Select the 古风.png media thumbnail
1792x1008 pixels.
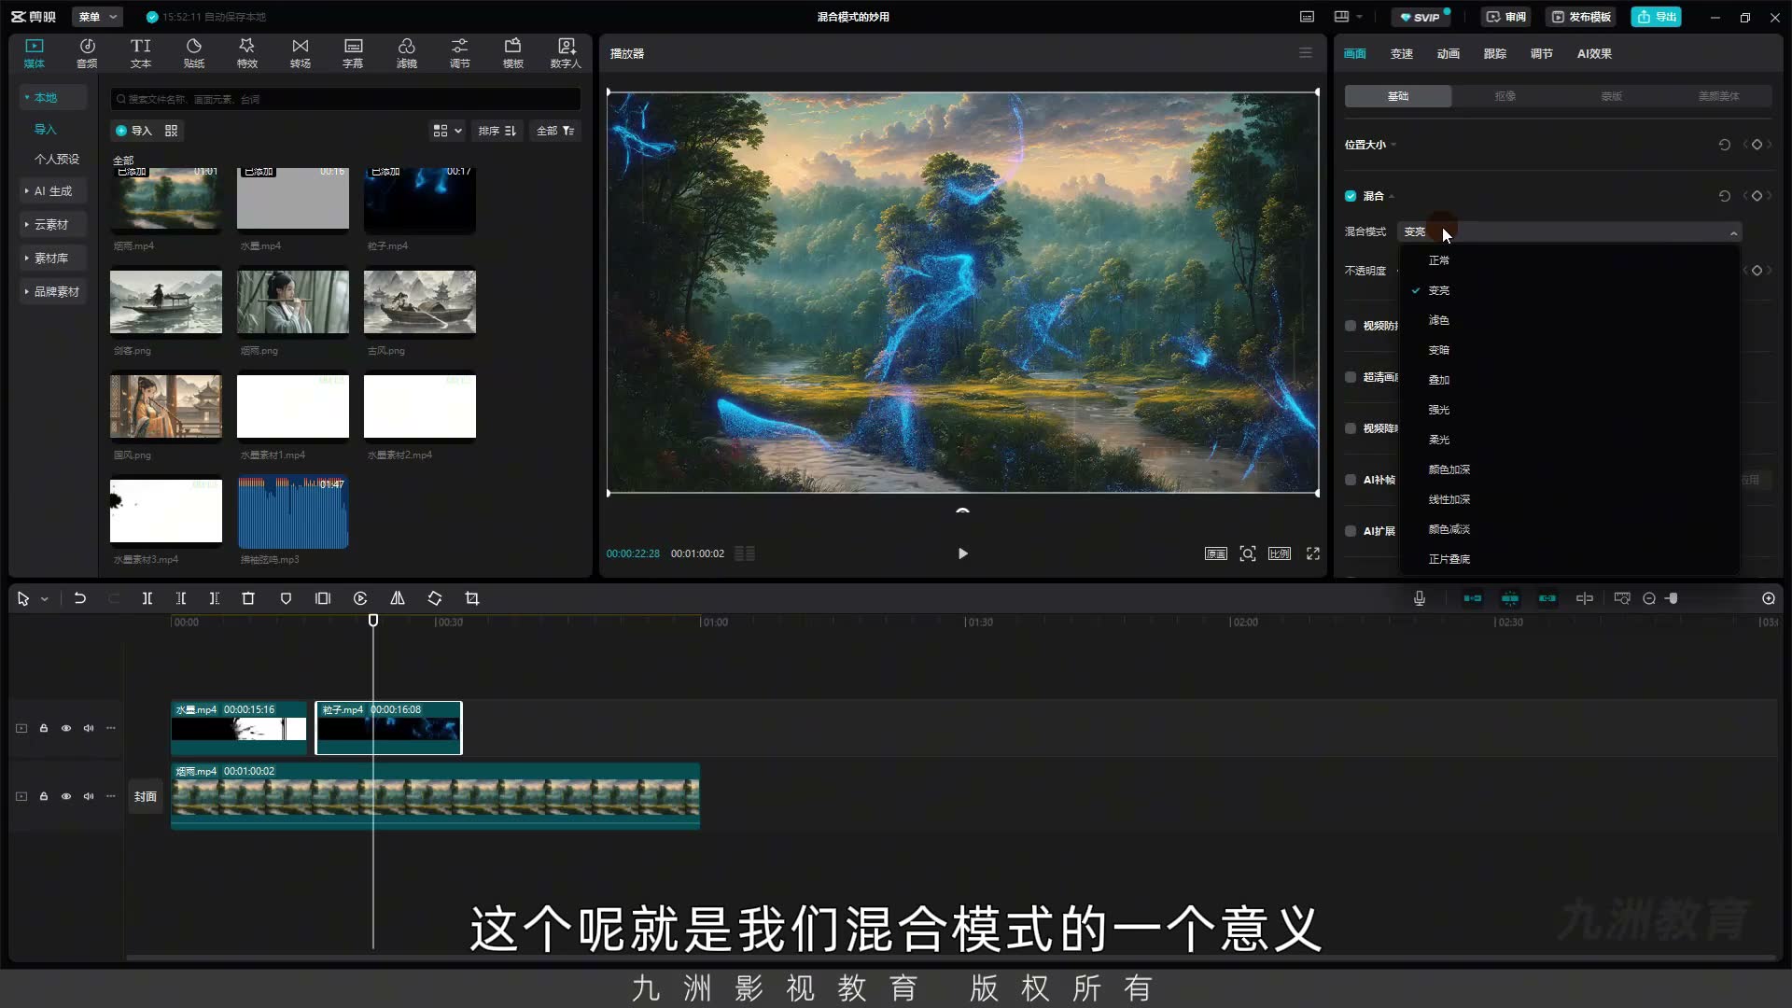coord(420,301)
